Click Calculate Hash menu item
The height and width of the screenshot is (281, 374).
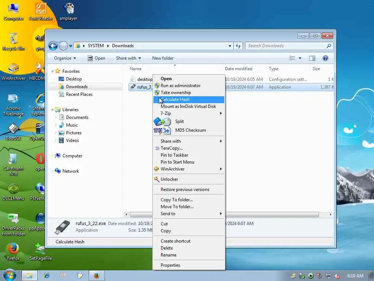[189, 100]
